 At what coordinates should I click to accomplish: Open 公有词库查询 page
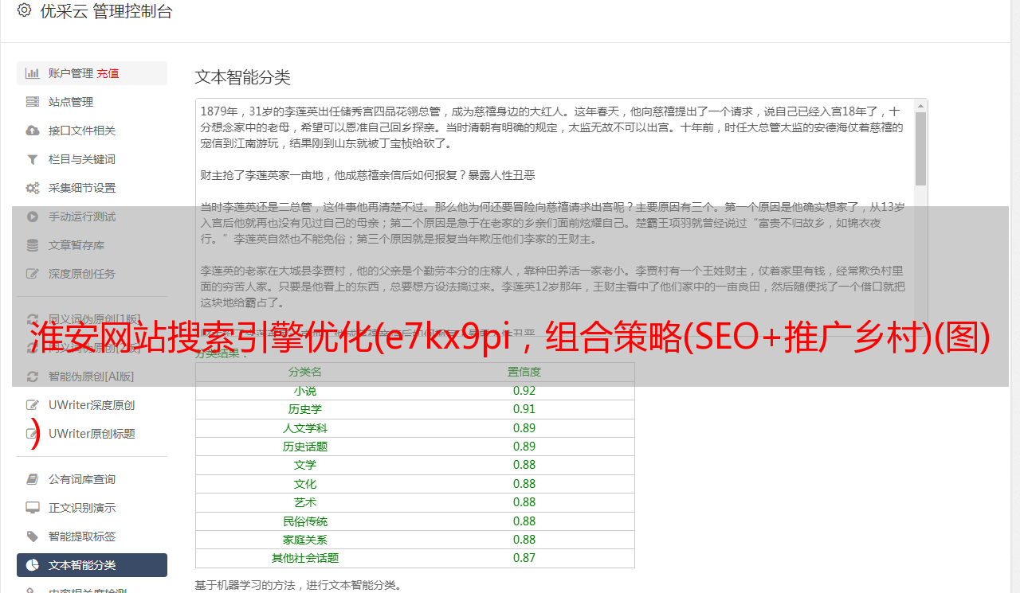(x=92, y=479)
